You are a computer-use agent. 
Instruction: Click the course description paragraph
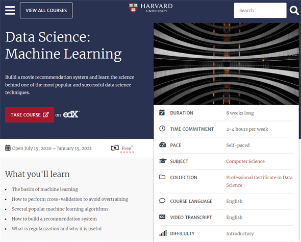pyautogui.click(x=70, y=85)
